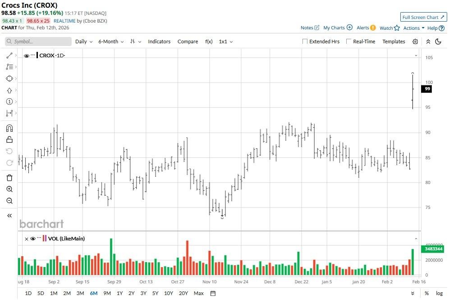Screen dimensions: 449x300
Task: Toggle the lock drawings icon
Action: coord(9,139)
